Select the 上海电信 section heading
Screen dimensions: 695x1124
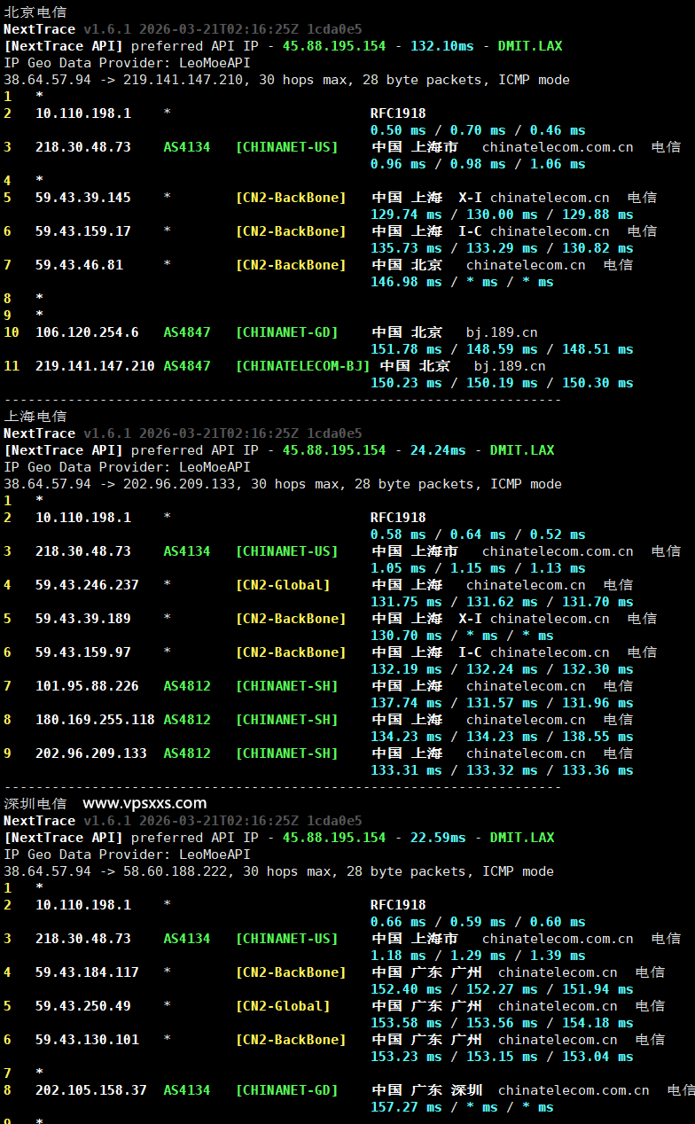35,417
